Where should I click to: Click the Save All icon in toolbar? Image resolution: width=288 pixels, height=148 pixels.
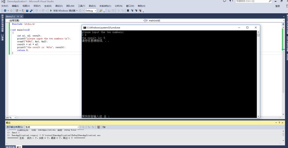tap(31, 11)
